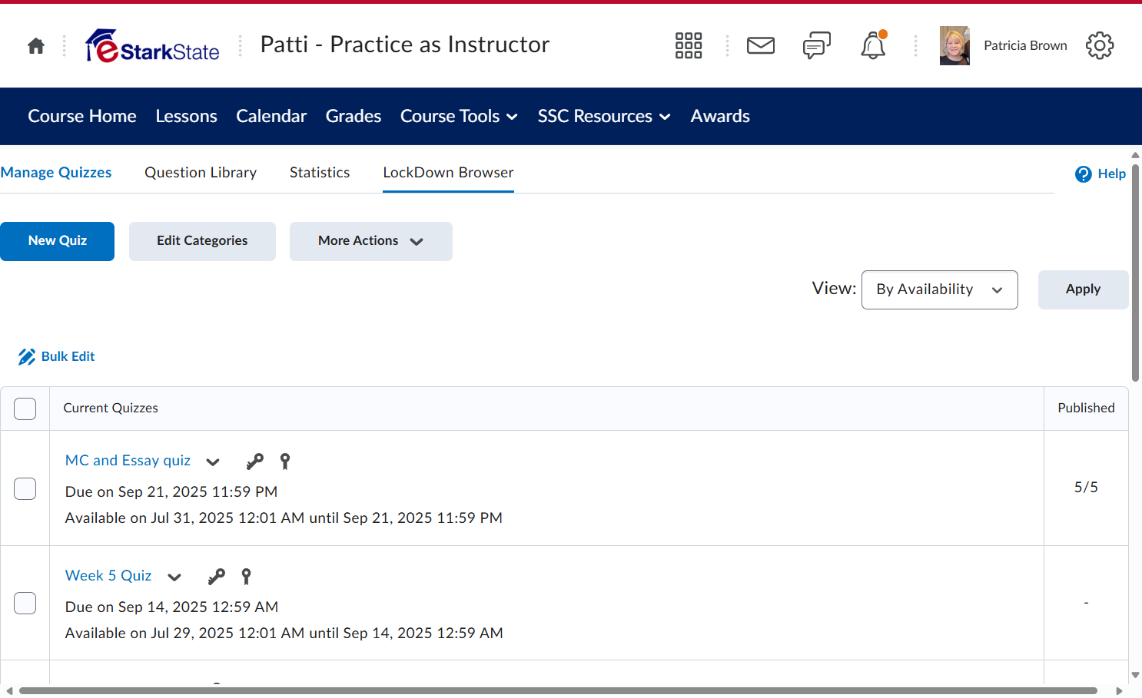This screenshot has height=698, width=1142.
Task: Tick the Week 5 Quiz checkbox
Action: pyautogui.click(x=25, y=603)
